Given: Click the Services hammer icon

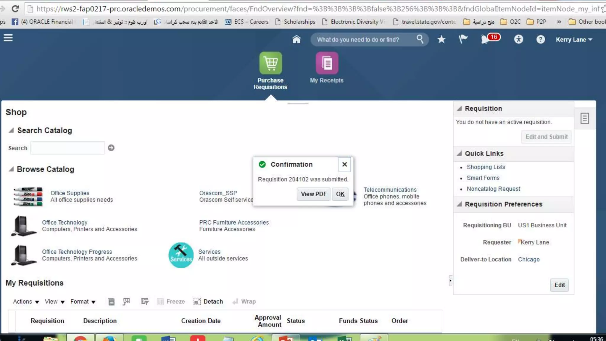Looking at the screenshot, I should click(181, 255).
